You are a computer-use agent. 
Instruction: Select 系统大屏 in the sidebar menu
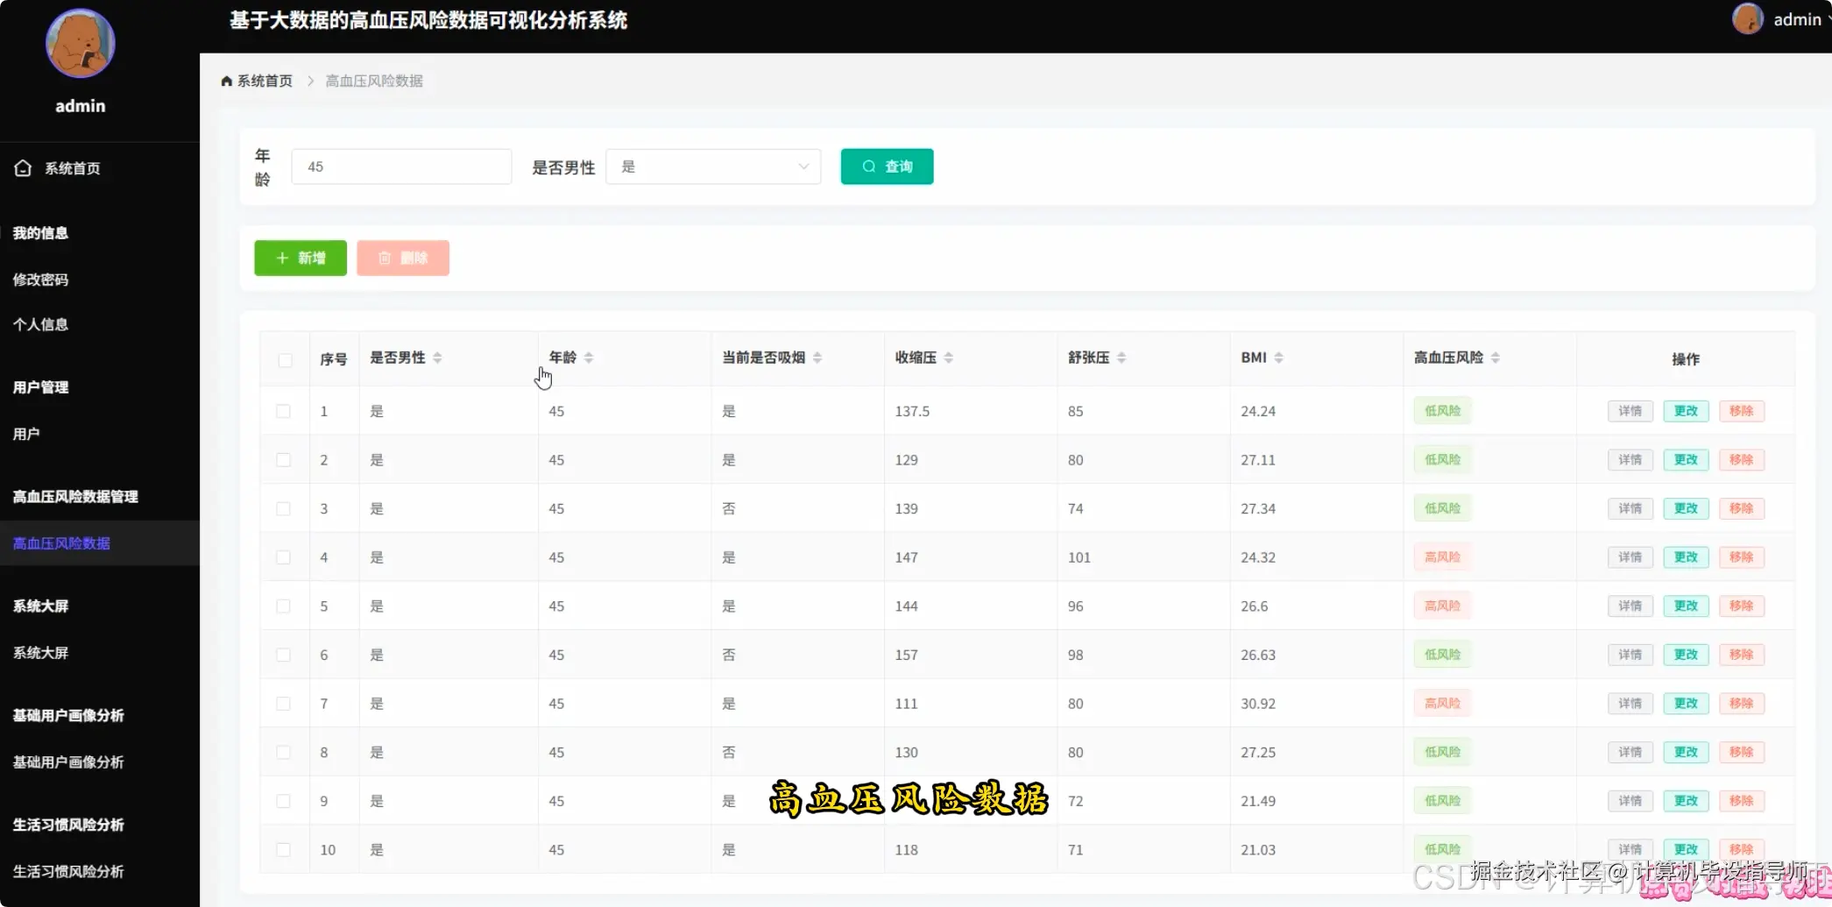(40, 653)
